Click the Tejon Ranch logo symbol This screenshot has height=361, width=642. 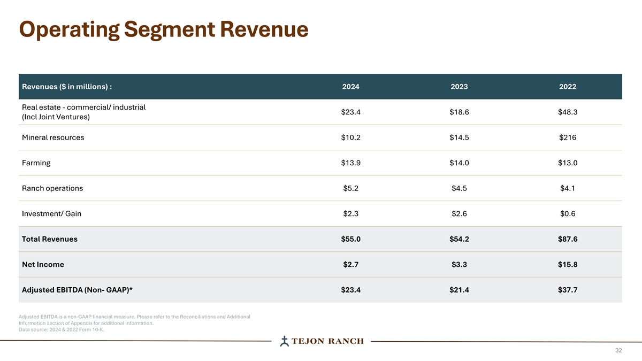[x=285, y=341]
